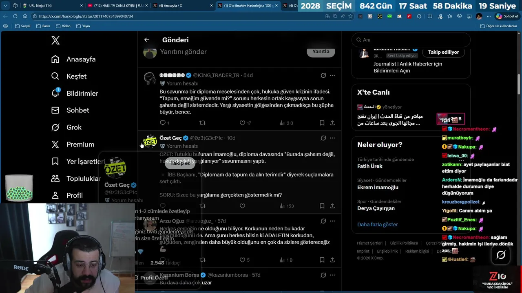The height and width of the screenshot is (293, 522).
Task: Open Erişilebilirlik footer link
Action: (x=387, y=251)
